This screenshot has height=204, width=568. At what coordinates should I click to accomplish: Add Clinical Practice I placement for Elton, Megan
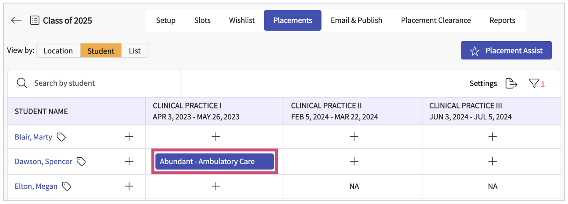click(x=216, y=186)
